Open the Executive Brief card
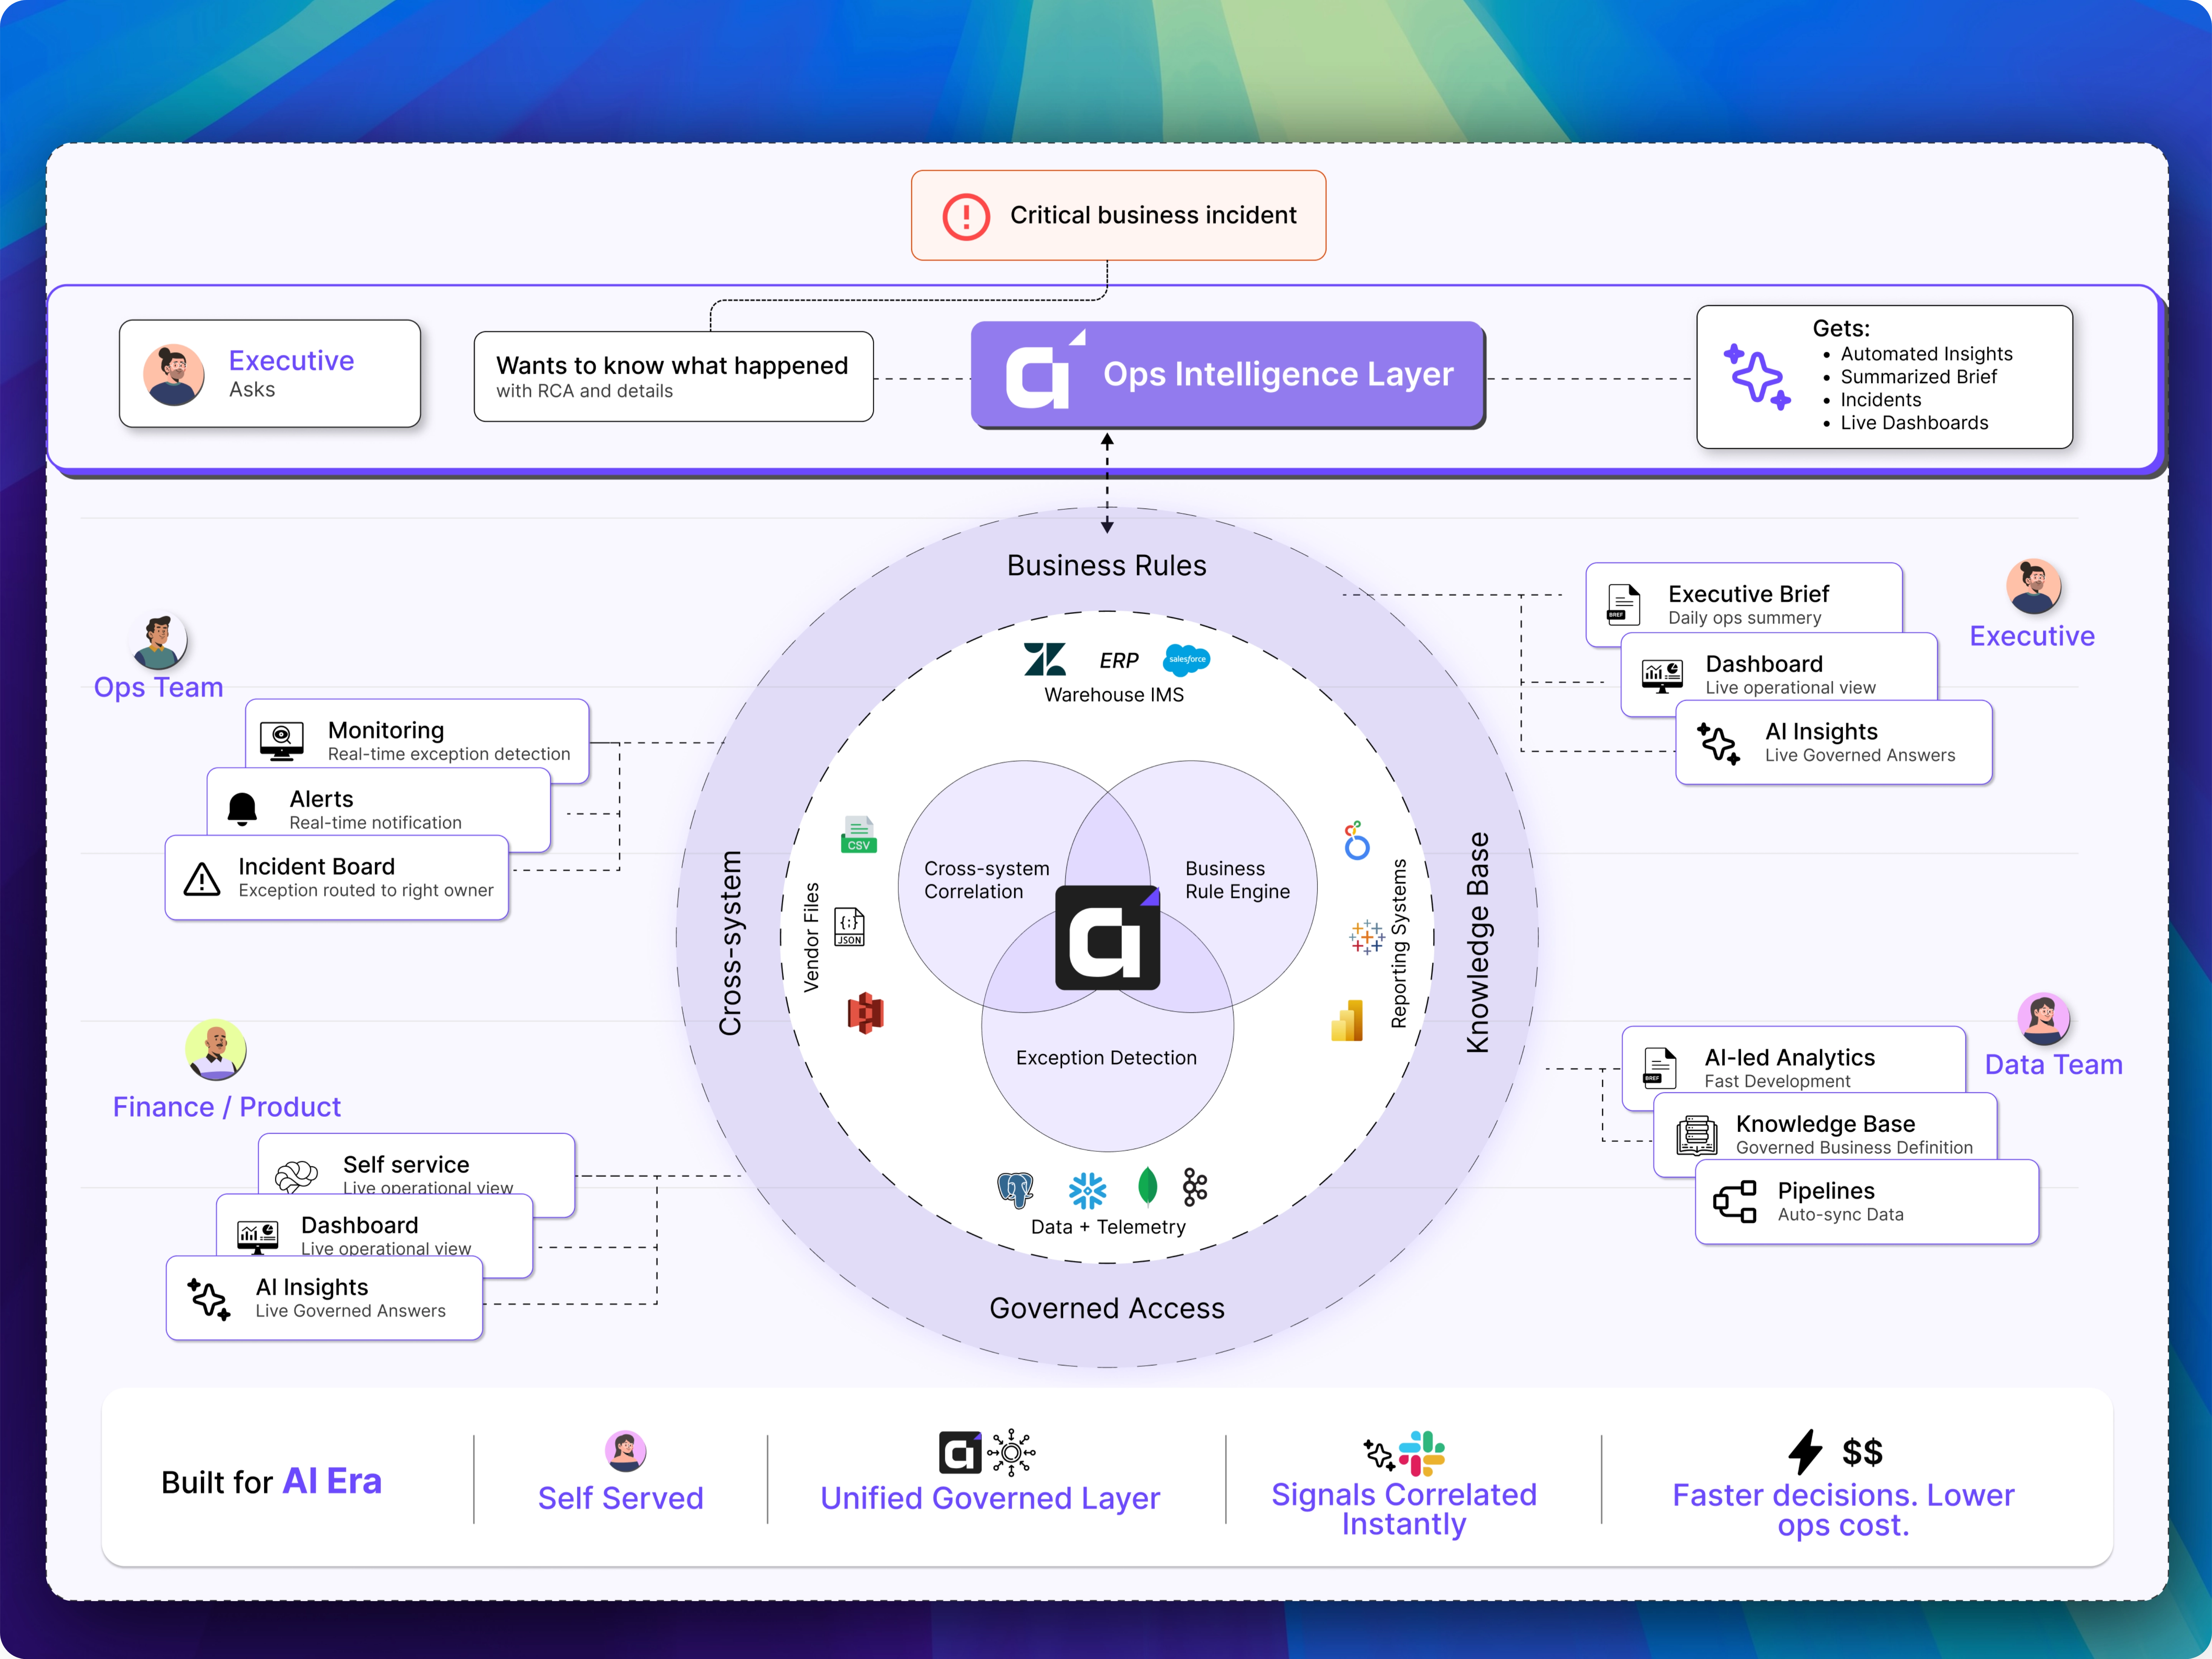Image resolution: width=2212 pixels, height=1659 pixels. click(x=1743, y=604)
